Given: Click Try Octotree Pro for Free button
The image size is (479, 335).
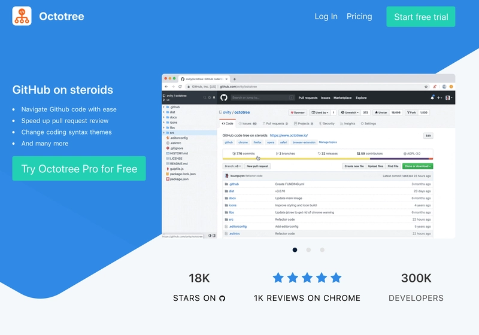Looking at the screenshot, I should tap(79, 169).
